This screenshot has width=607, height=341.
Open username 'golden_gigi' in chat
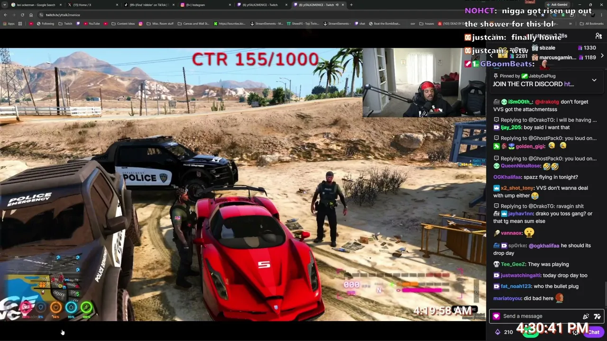coord(531,146)
